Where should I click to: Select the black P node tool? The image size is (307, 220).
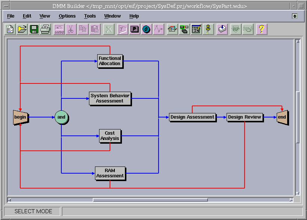coord(135,29)
